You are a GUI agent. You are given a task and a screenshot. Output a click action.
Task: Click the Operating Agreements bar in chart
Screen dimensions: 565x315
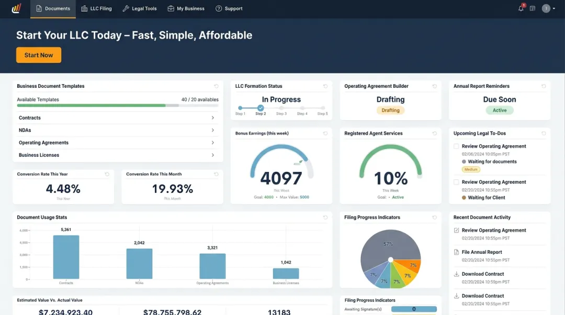point(212,266)
